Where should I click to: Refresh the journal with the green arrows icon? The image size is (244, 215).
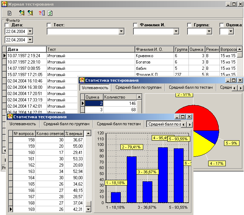pos(50,13)
